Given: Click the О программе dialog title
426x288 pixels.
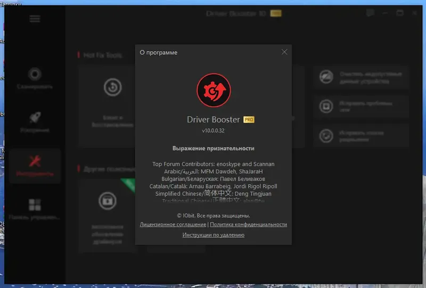Looking at the screenshot, I should pos(158,53).
